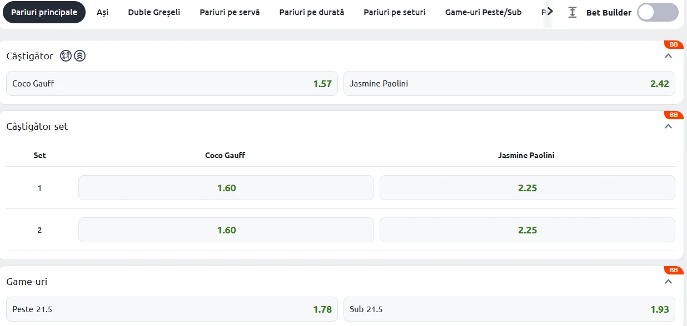
Task: Click the BB badge on the Game-uri market
Action: [x=673, y=270]
